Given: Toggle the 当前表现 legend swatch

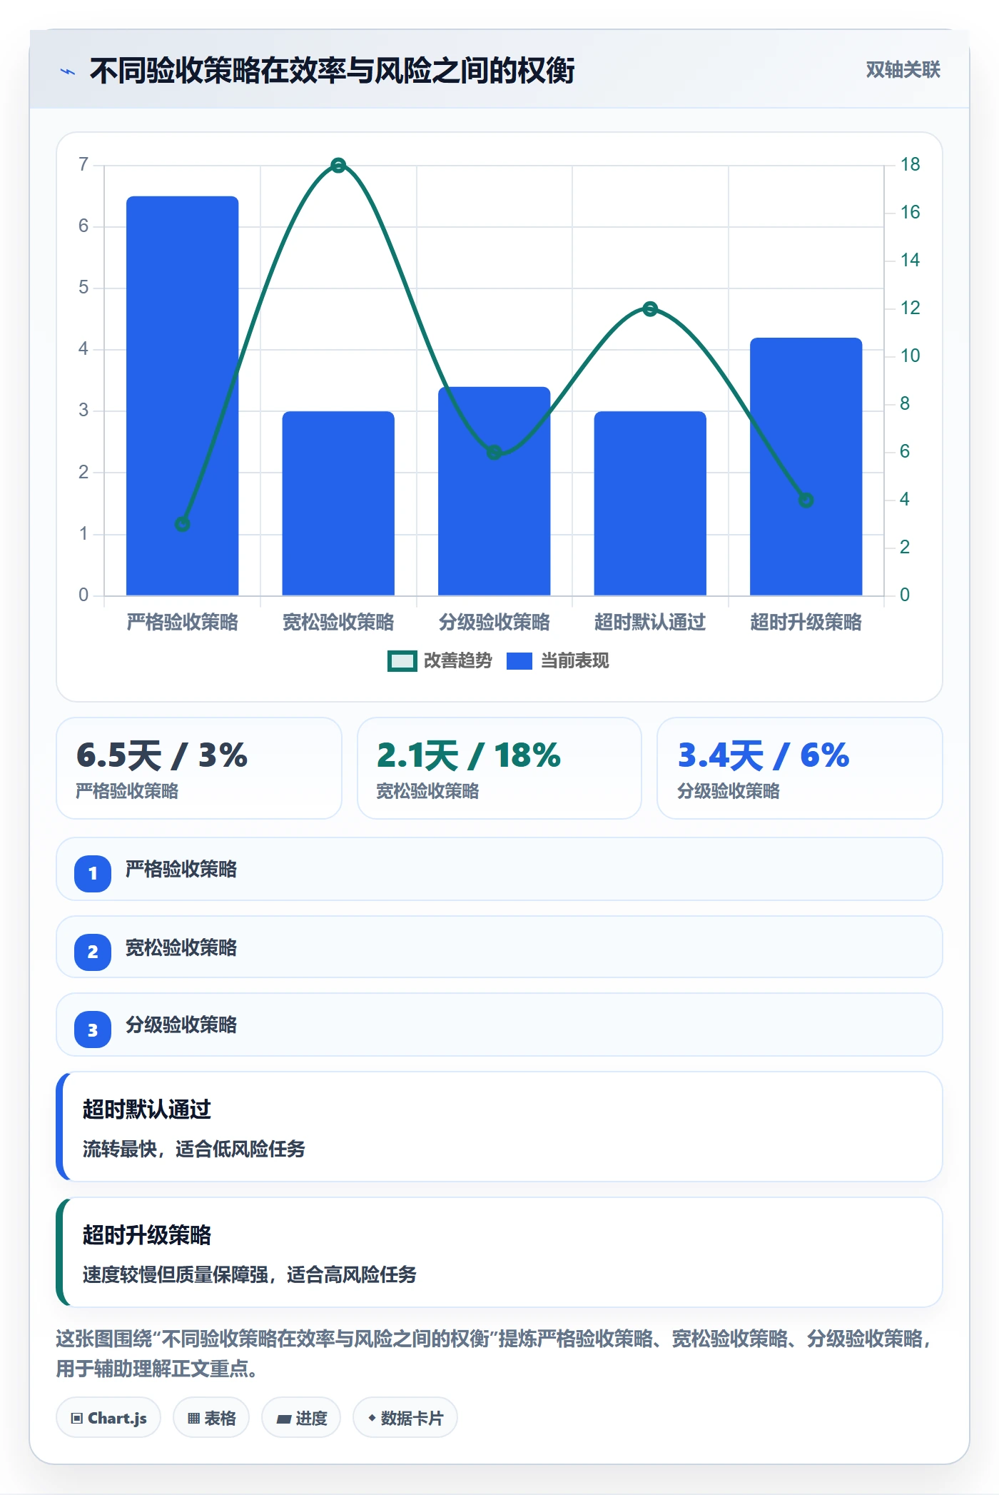Looking at the screenshot, I should [x=519, y=661].
